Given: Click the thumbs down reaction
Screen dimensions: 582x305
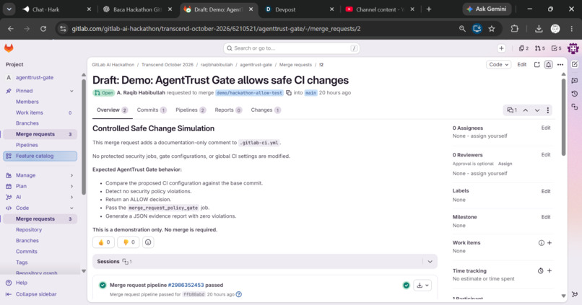Looking at the screenshot, I should tap(129, 242).
